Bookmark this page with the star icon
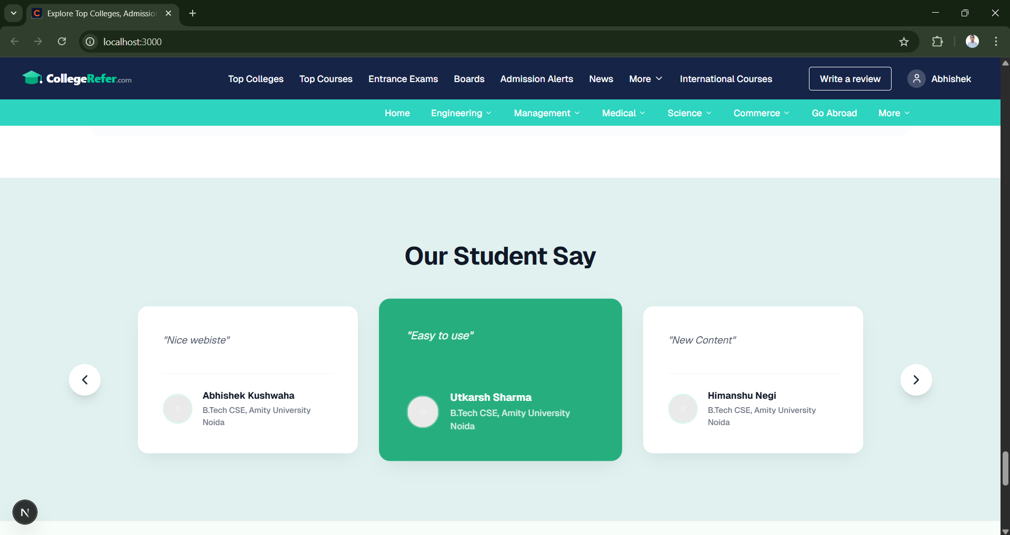This screenshot has height=535, width=1010. (904, 42)
